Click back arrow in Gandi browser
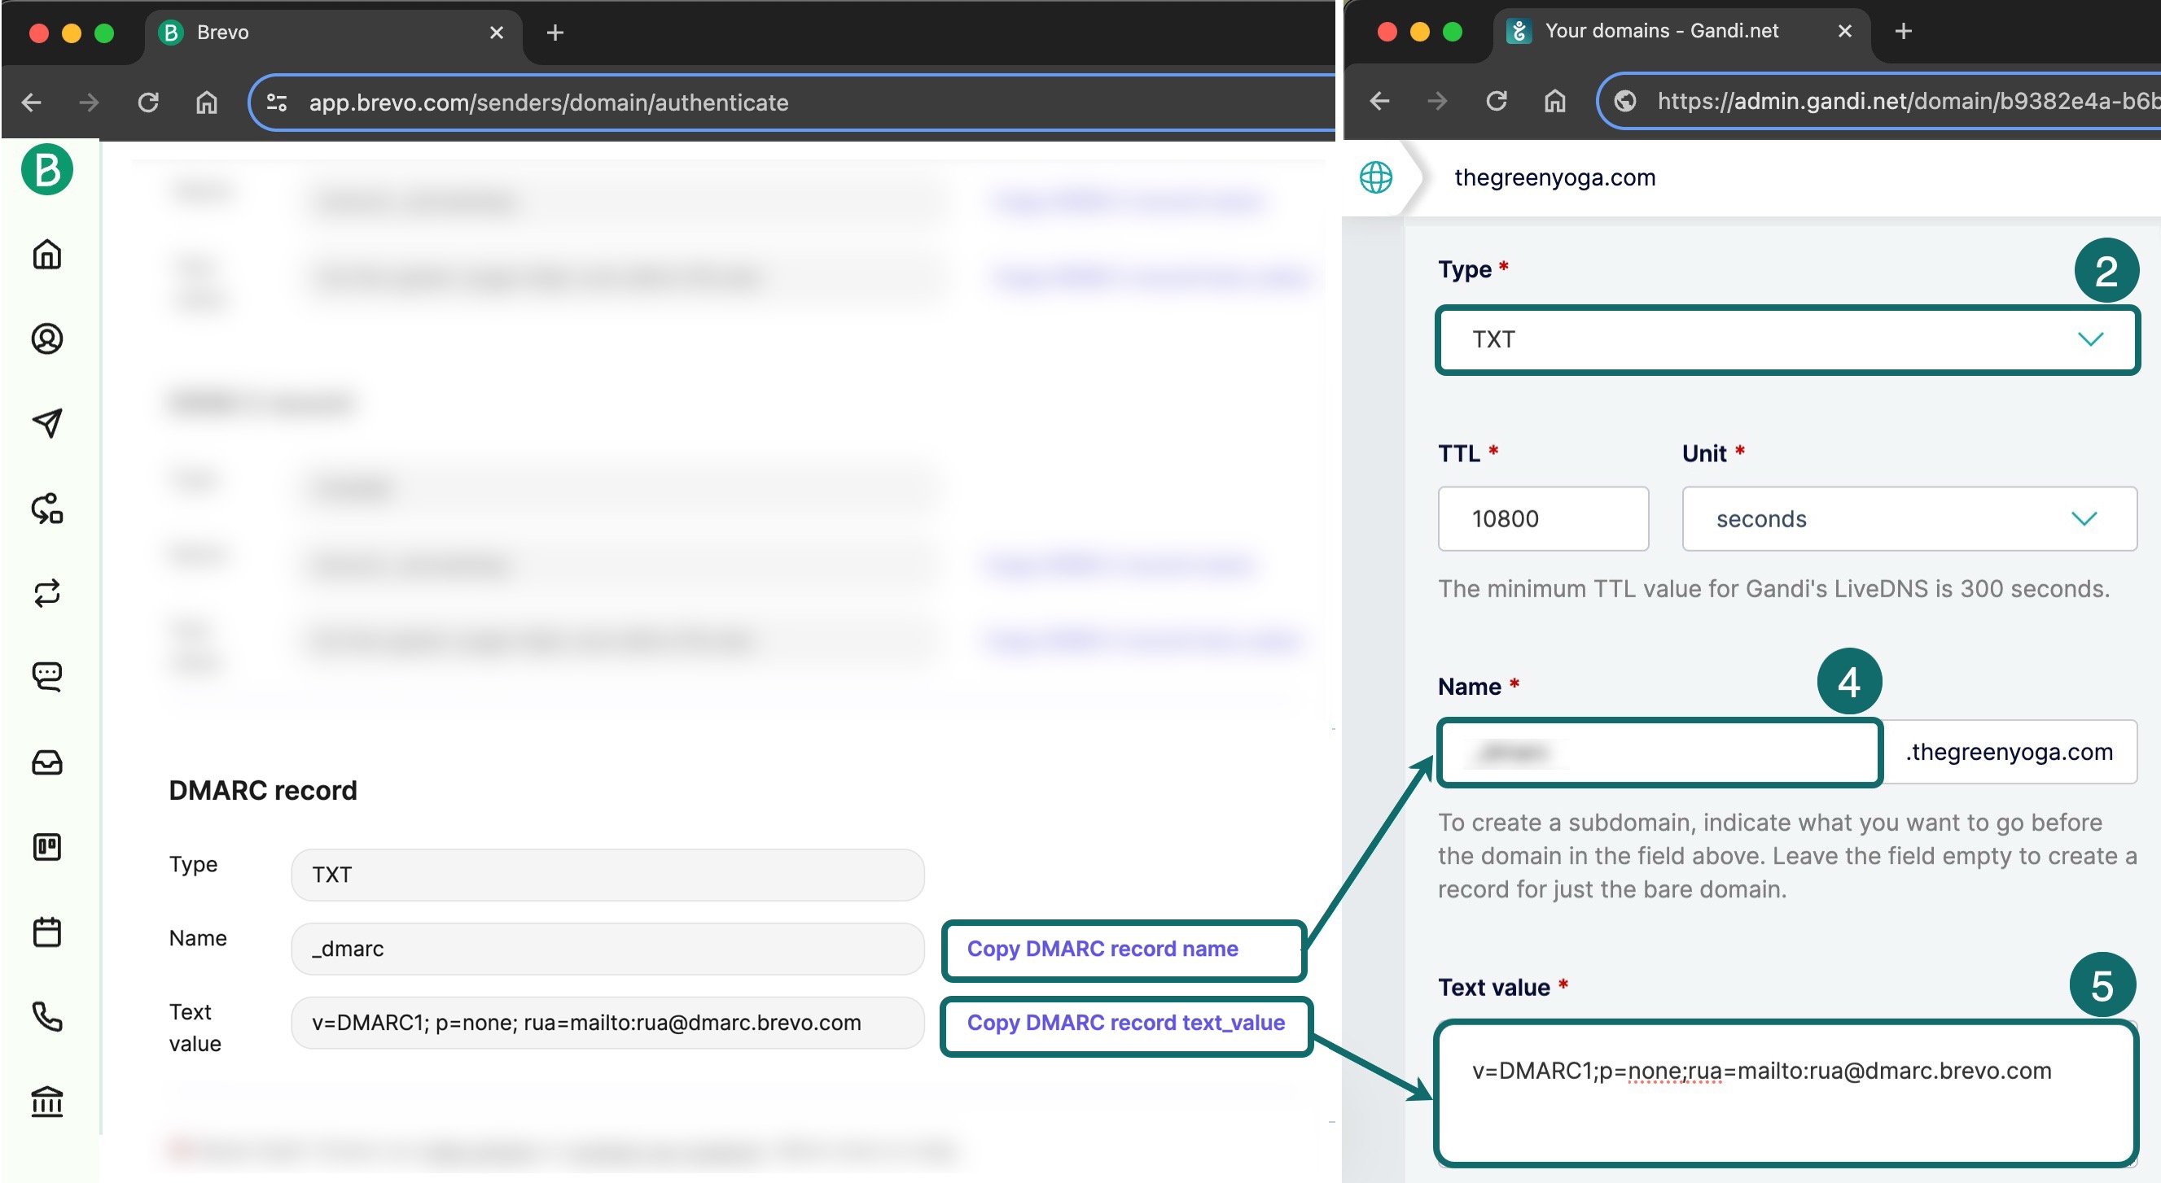 1380,102
